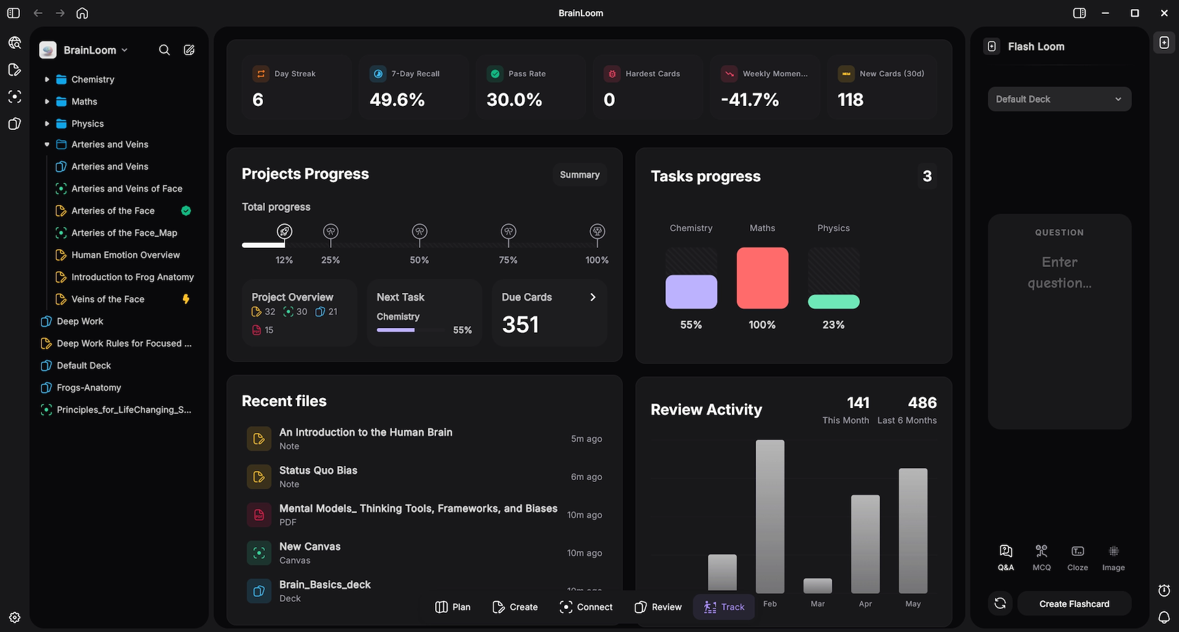Open the canvas icon in left rail

pyautogui.click(x=15, y=97)
